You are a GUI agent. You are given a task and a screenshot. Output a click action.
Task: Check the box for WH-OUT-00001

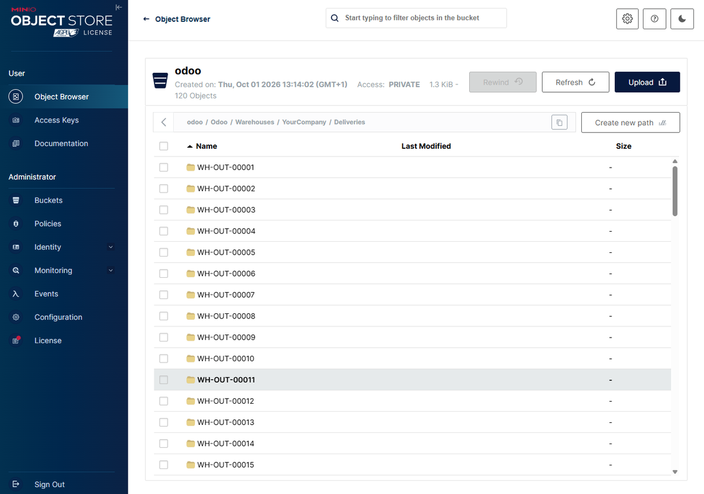click(163, 167)
